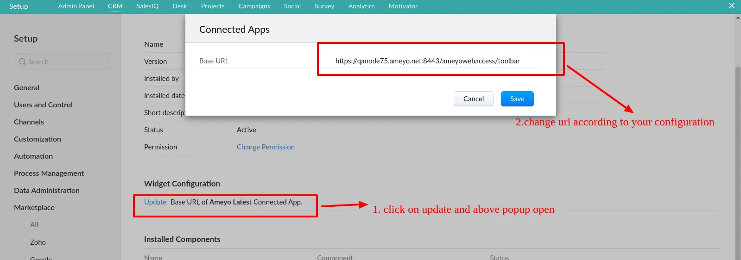The height and width of the screenshot is (260, 741).
Task: Click the Installed Components heading
Action: [182, 239]
